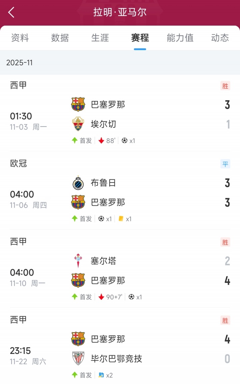
Task: Switch to the 能力值 tab
Action: (x=180, y=38)
